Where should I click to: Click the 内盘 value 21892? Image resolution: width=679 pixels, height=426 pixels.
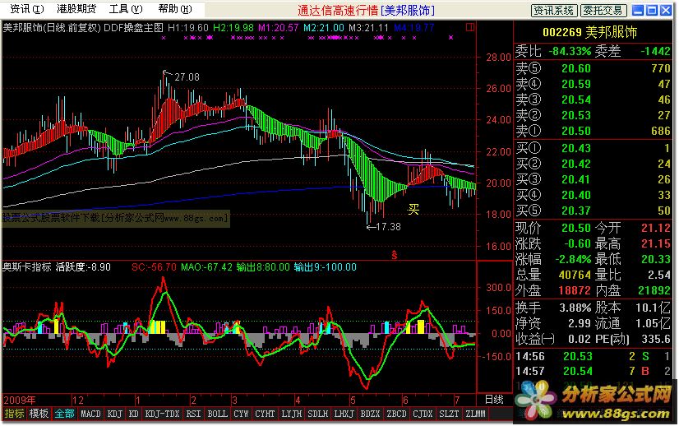click(654, 290)
